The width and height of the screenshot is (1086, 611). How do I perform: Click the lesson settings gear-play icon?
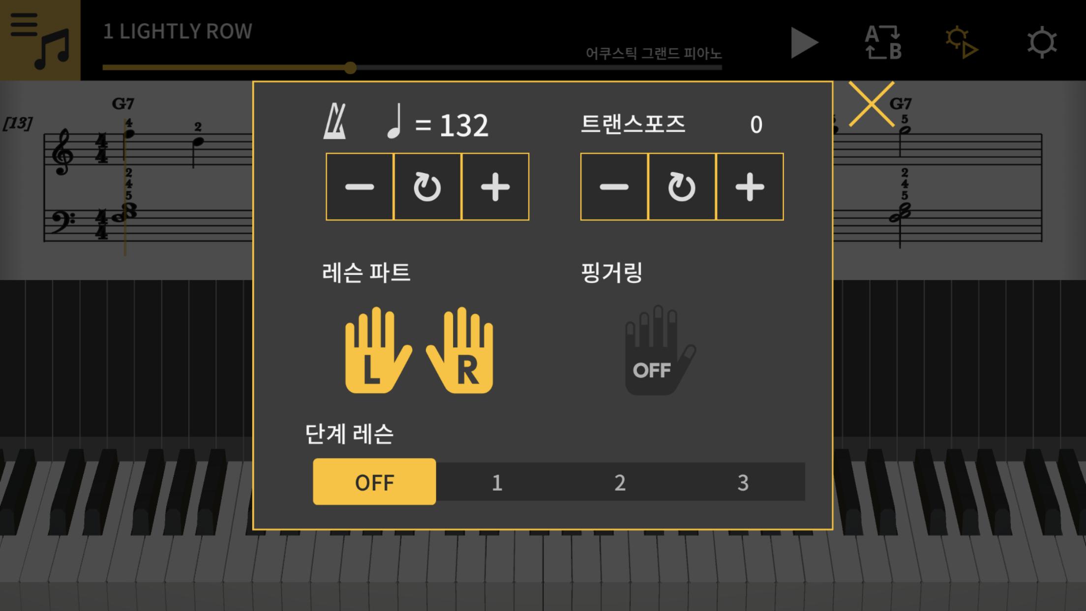tap(962, 43)
